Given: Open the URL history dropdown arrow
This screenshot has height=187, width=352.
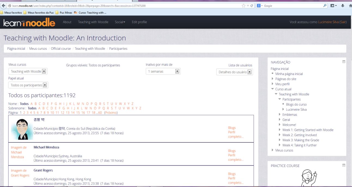Looking at the screenshot, I should [248, 6].
